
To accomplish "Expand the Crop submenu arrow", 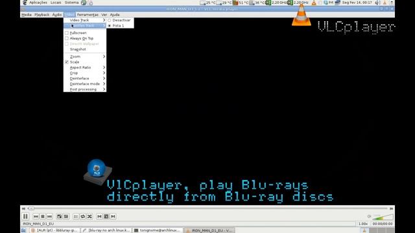I will 104,73.
